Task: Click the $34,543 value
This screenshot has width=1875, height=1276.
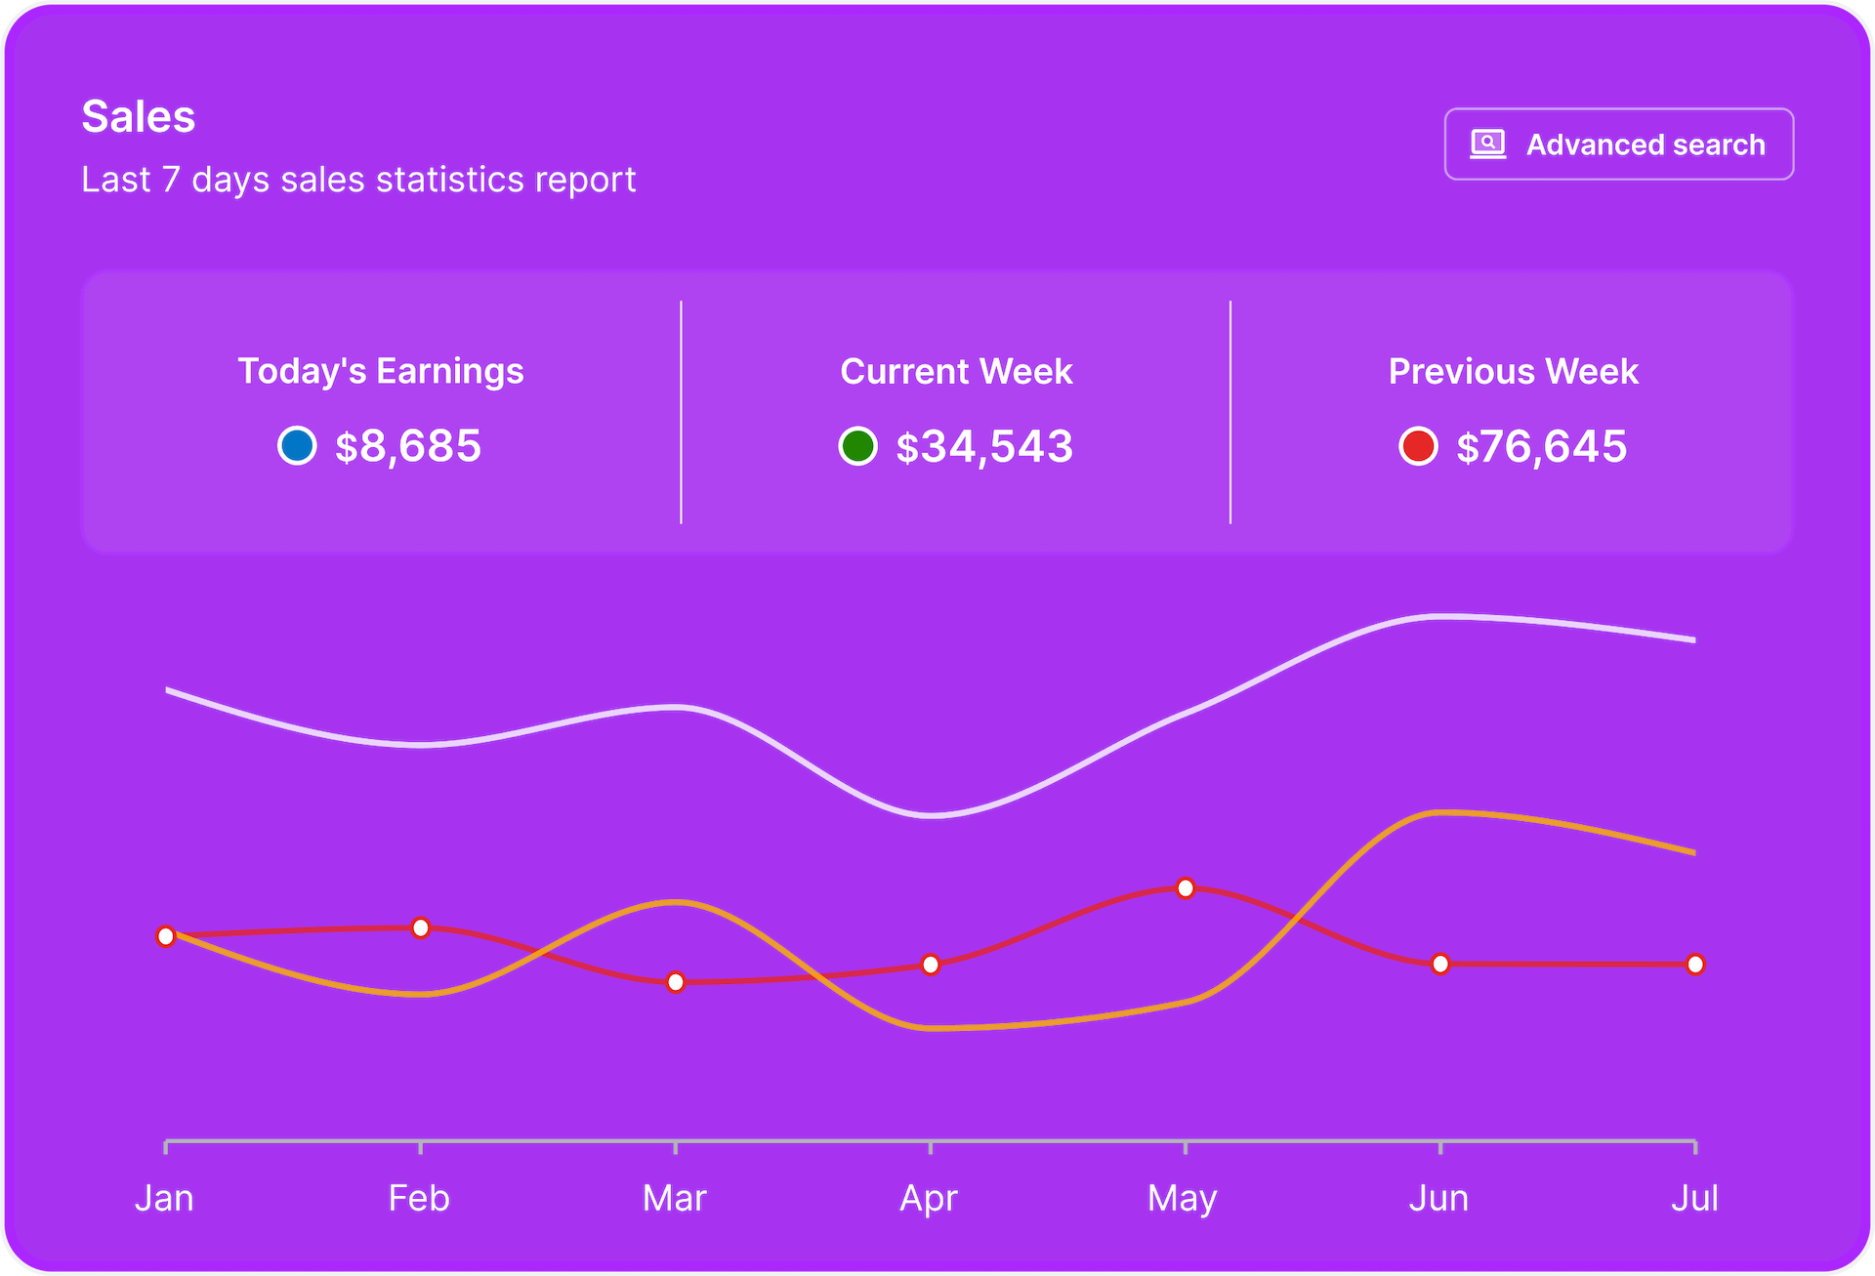Action: coord(984,446)
